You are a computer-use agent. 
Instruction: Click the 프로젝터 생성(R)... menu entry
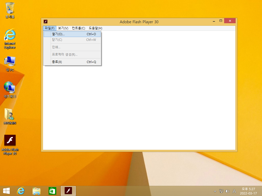72,55
